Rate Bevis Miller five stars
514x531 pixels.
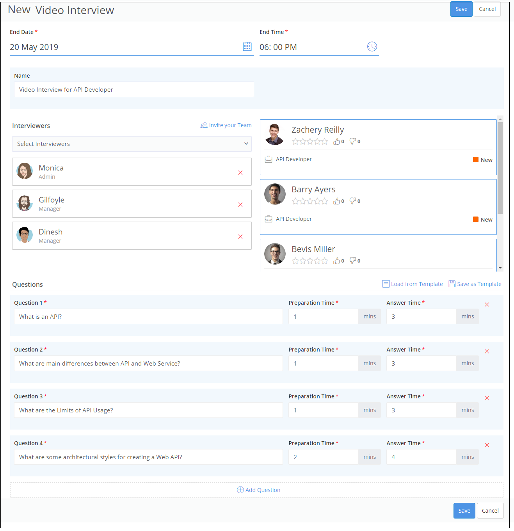pyautogui.click(x=325, y=261)
